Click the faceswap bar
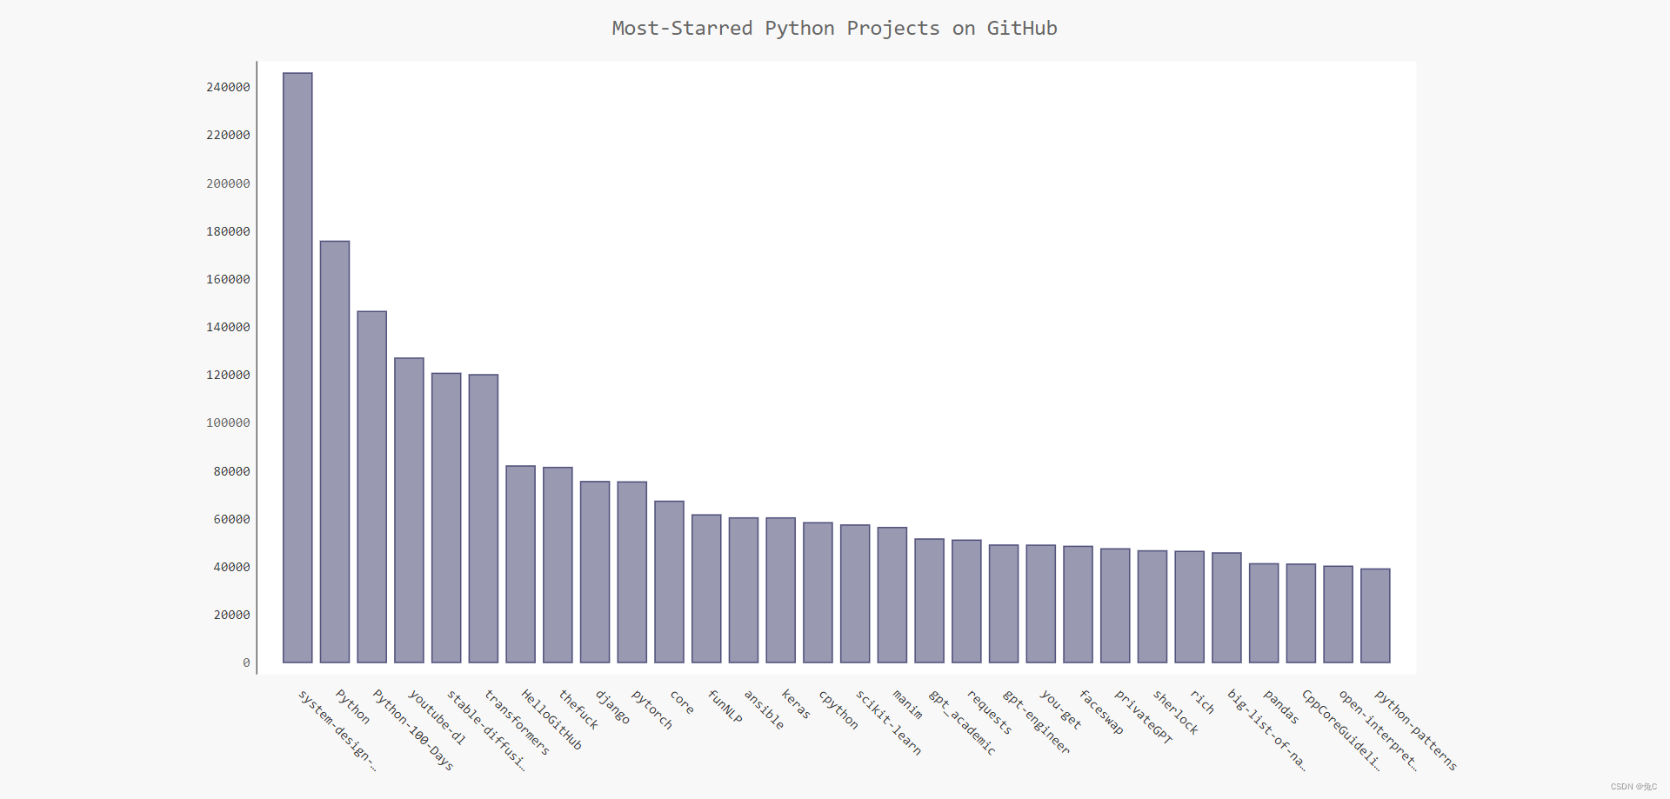This screenshot has width=1670, height=799. [x=1078, y=604]
